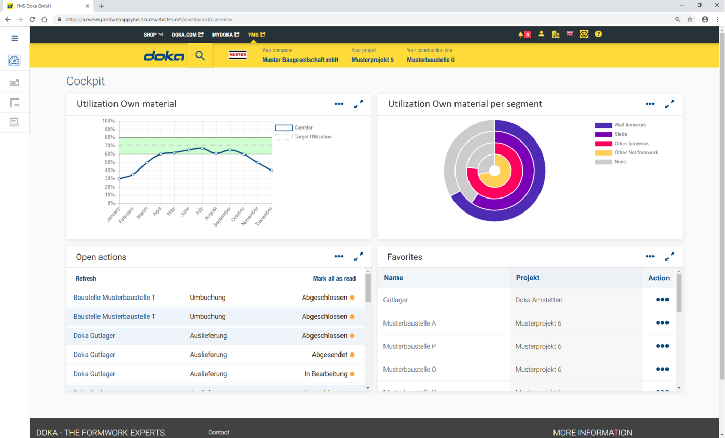Go to MYDOKA in top navigation
This screenshot has width=725, height=438.
[x=225, y=35]
